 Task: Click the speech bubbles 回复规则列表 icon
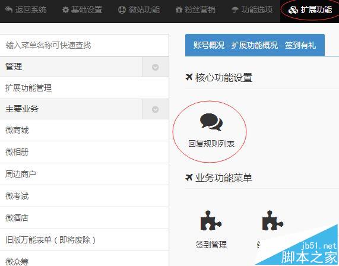211,122
